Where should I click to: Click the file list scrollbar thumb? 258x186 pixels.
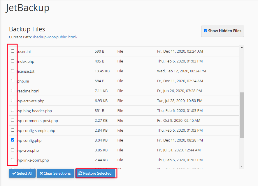[x=242, y=115]
